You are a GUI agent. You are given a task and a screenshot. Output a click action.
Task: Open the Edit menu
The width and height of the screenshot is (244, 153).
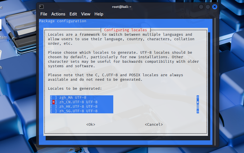tap(73, 14)
